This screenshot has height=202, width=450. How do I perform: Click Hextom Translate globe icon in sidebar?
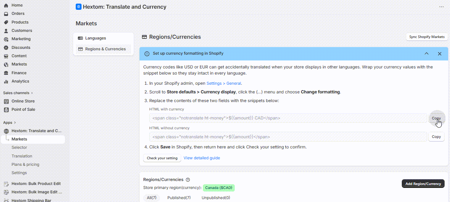pos(6,131)
